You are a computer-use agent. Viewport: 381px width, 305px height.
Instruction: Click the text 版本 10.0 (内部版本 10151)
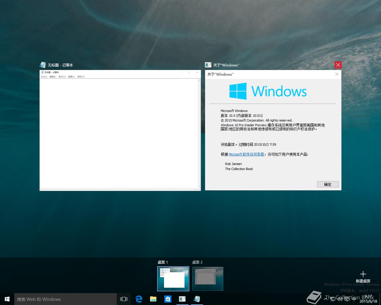(x=242, y=116)
